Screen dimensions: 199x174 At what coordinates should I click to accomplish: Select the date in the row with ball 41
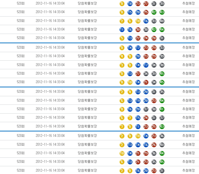(50, 109)
